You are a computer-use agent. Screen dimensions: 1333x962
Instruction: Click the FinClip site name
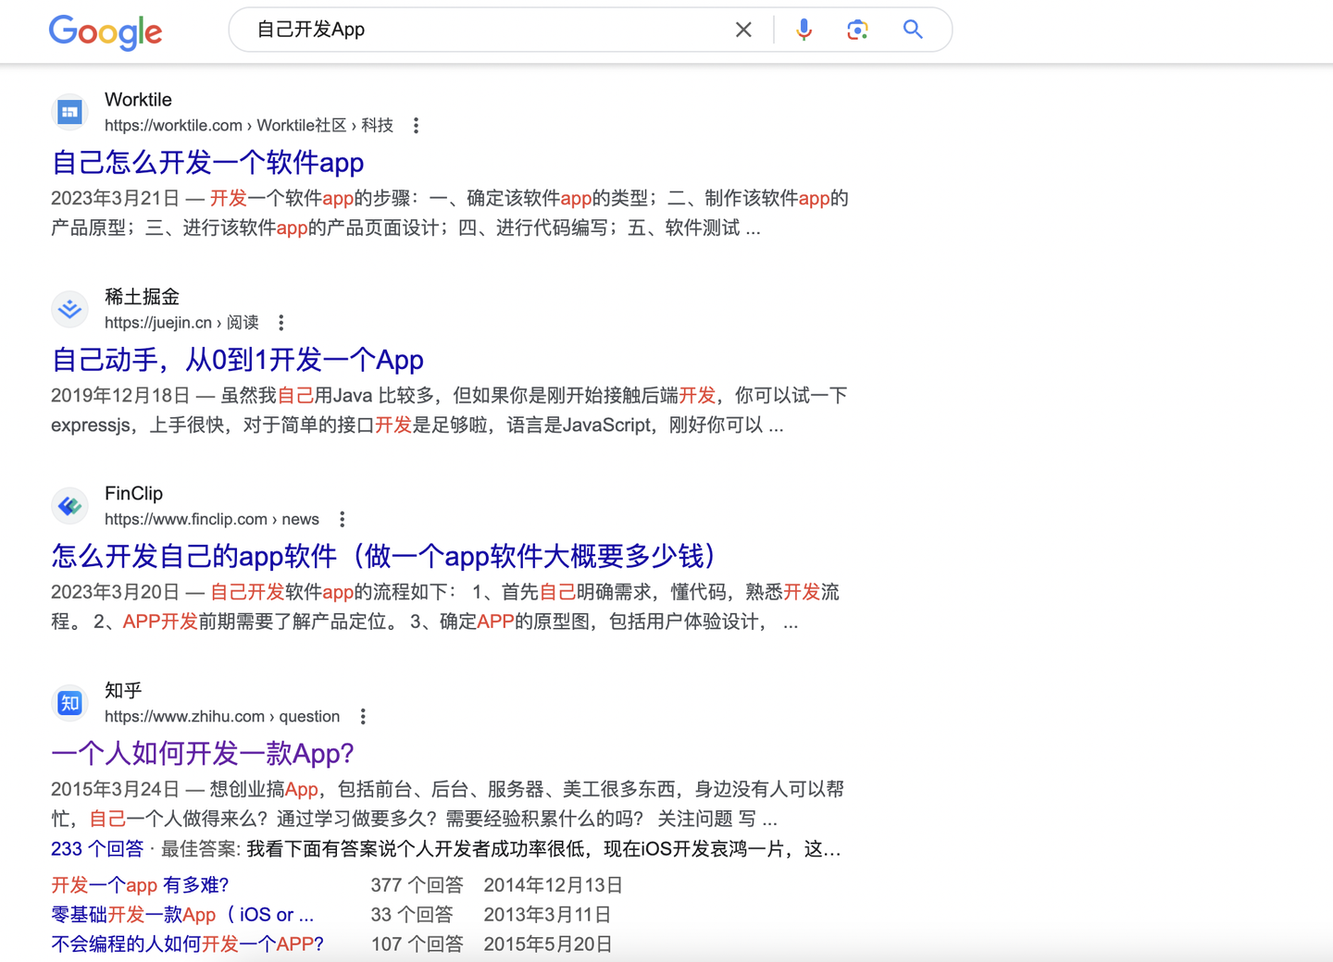point(133,494)
